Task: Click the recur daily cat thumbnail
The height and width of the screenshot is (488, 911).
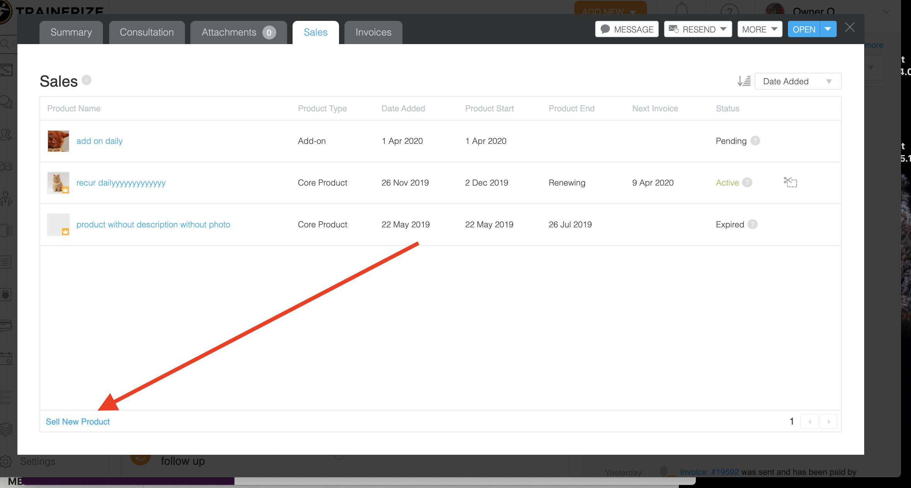Action: click(58, 183)
